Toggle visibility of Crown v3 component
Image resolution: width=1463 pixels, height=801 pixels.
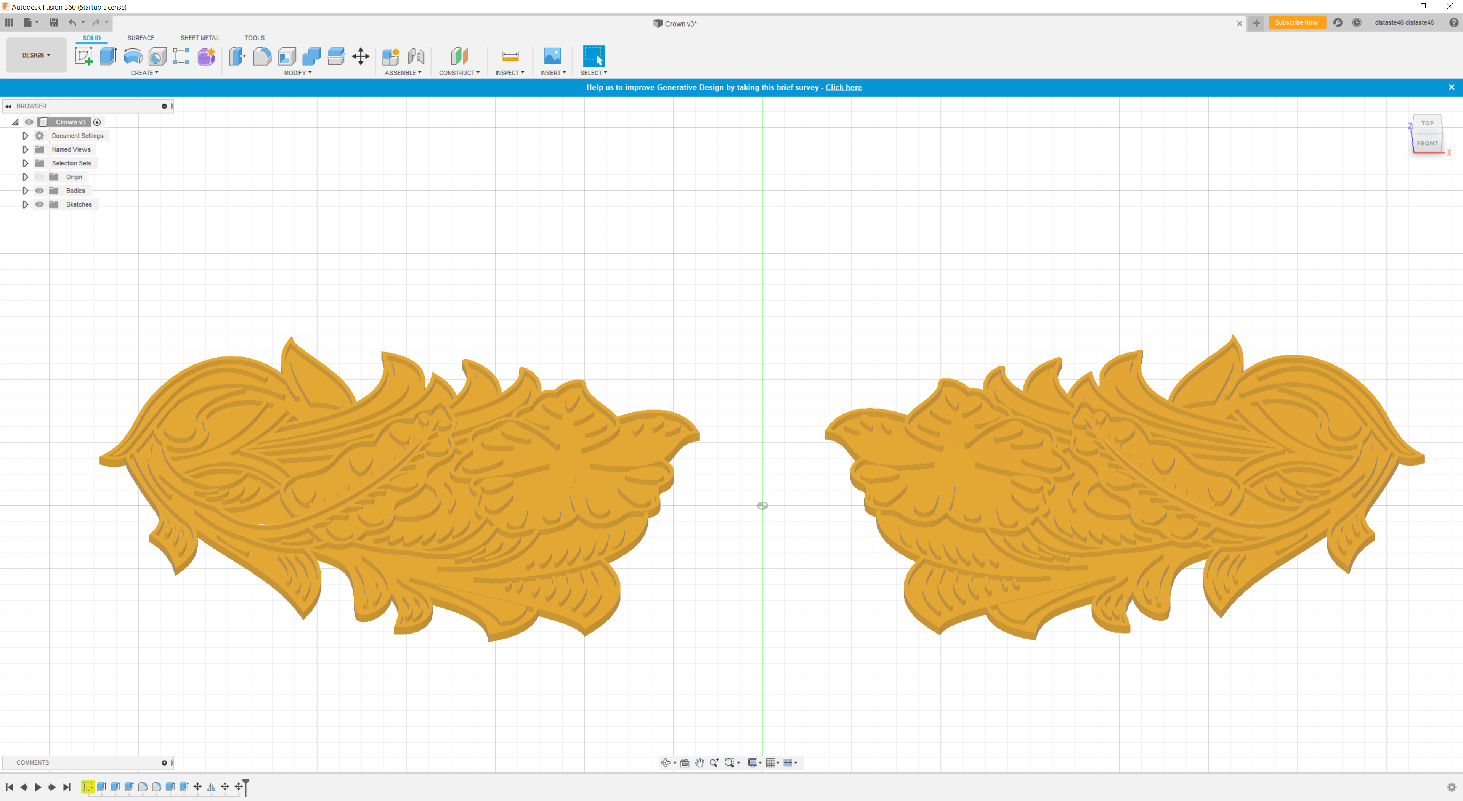[x=29, y=122]
